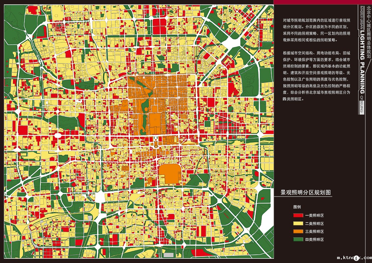Select the 四类照明区 legend label
372x263 pixels.
[x=314, y=240]
